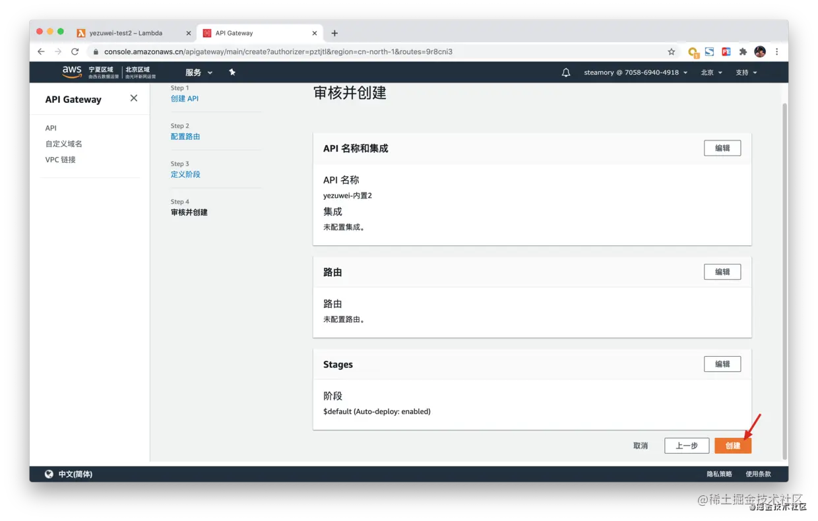
Task: Open 使用条款 footer link
Action: [758, 474]
